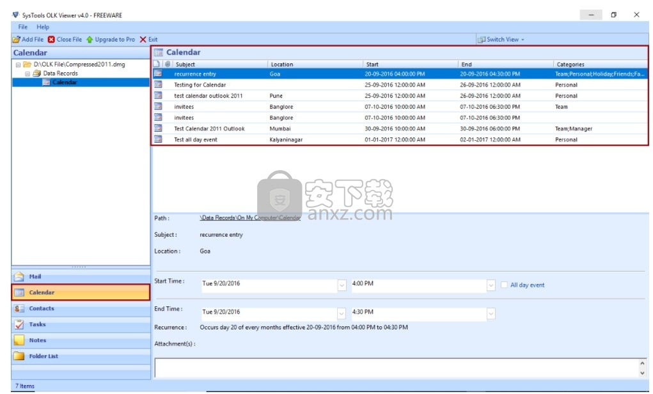Viewport: 653px width, 394px height.
Task: Click calendar icon of 'Testing for Calendar' row
Action: (x=158, y=84)
